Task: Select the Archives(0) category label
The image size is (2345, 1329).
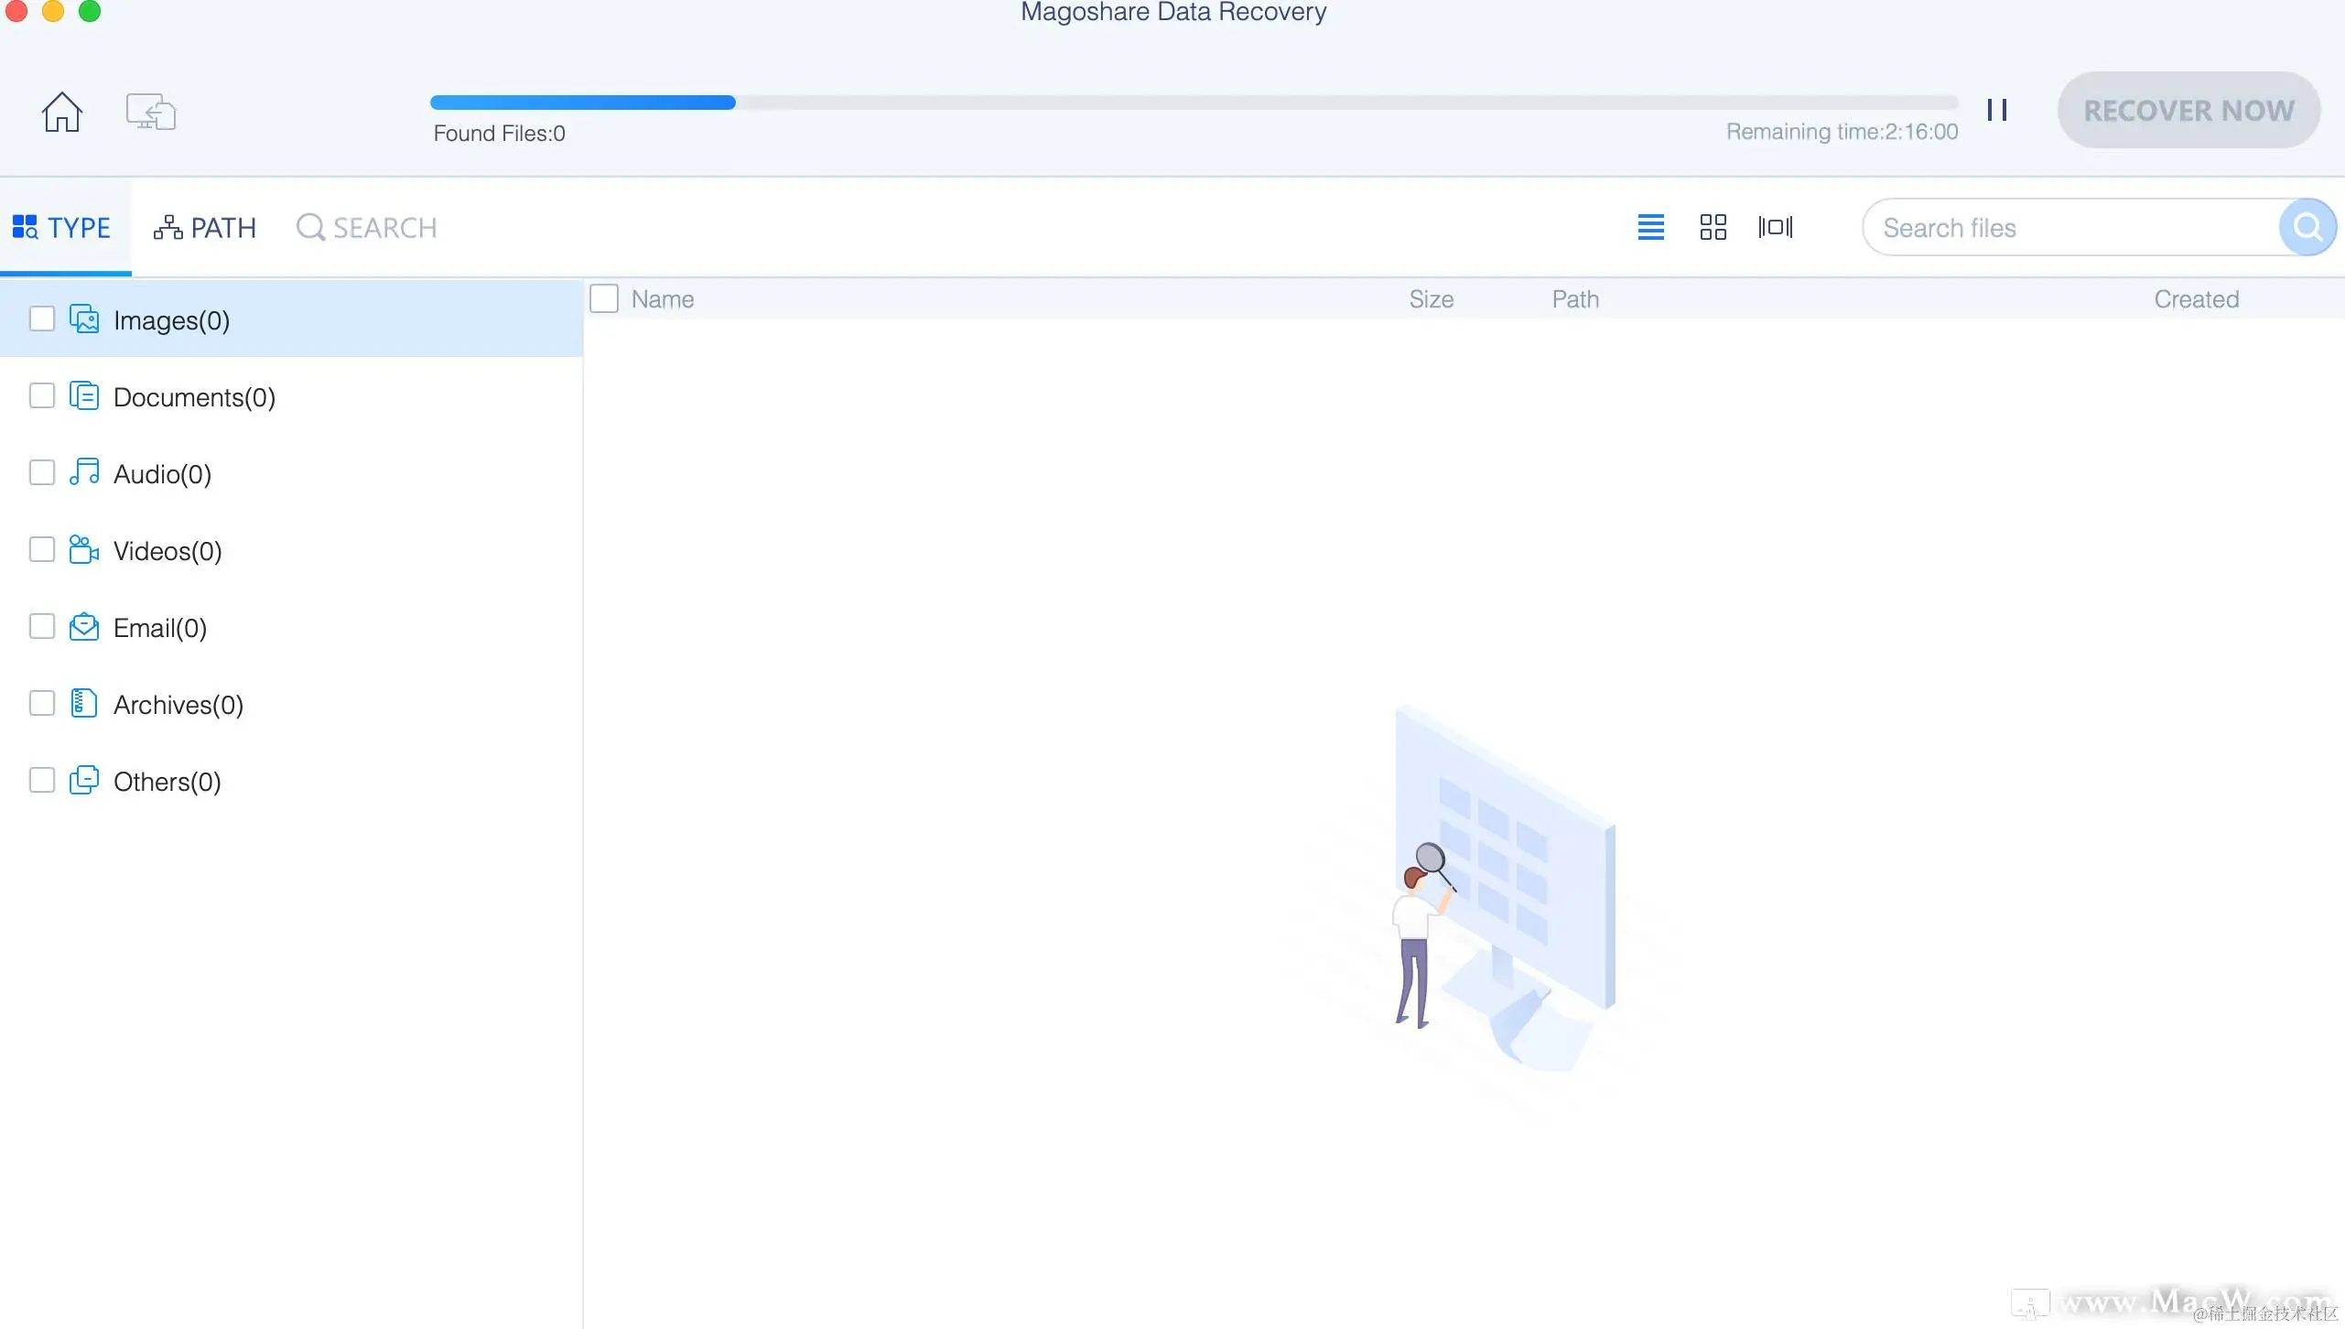Action: tap(178, 705)
